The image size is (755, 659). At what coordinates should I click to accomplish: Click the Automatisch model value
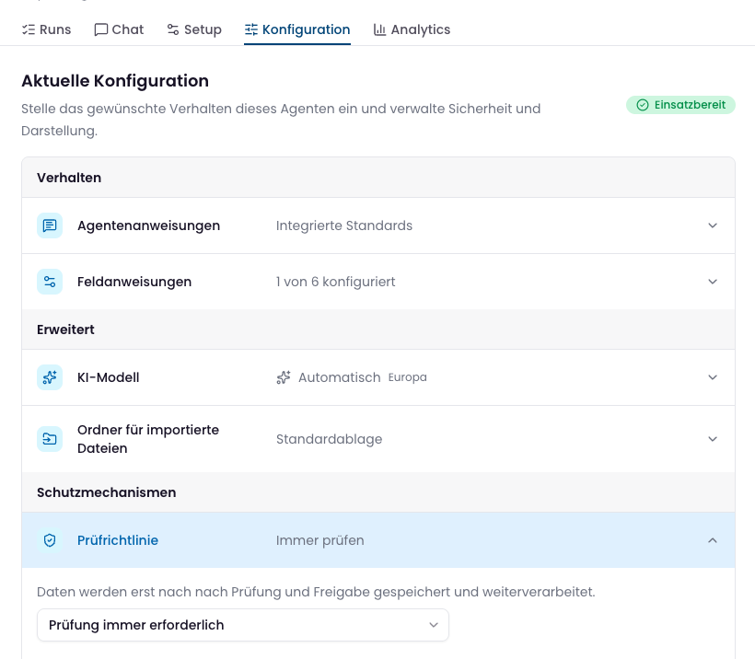coord(340,377)
